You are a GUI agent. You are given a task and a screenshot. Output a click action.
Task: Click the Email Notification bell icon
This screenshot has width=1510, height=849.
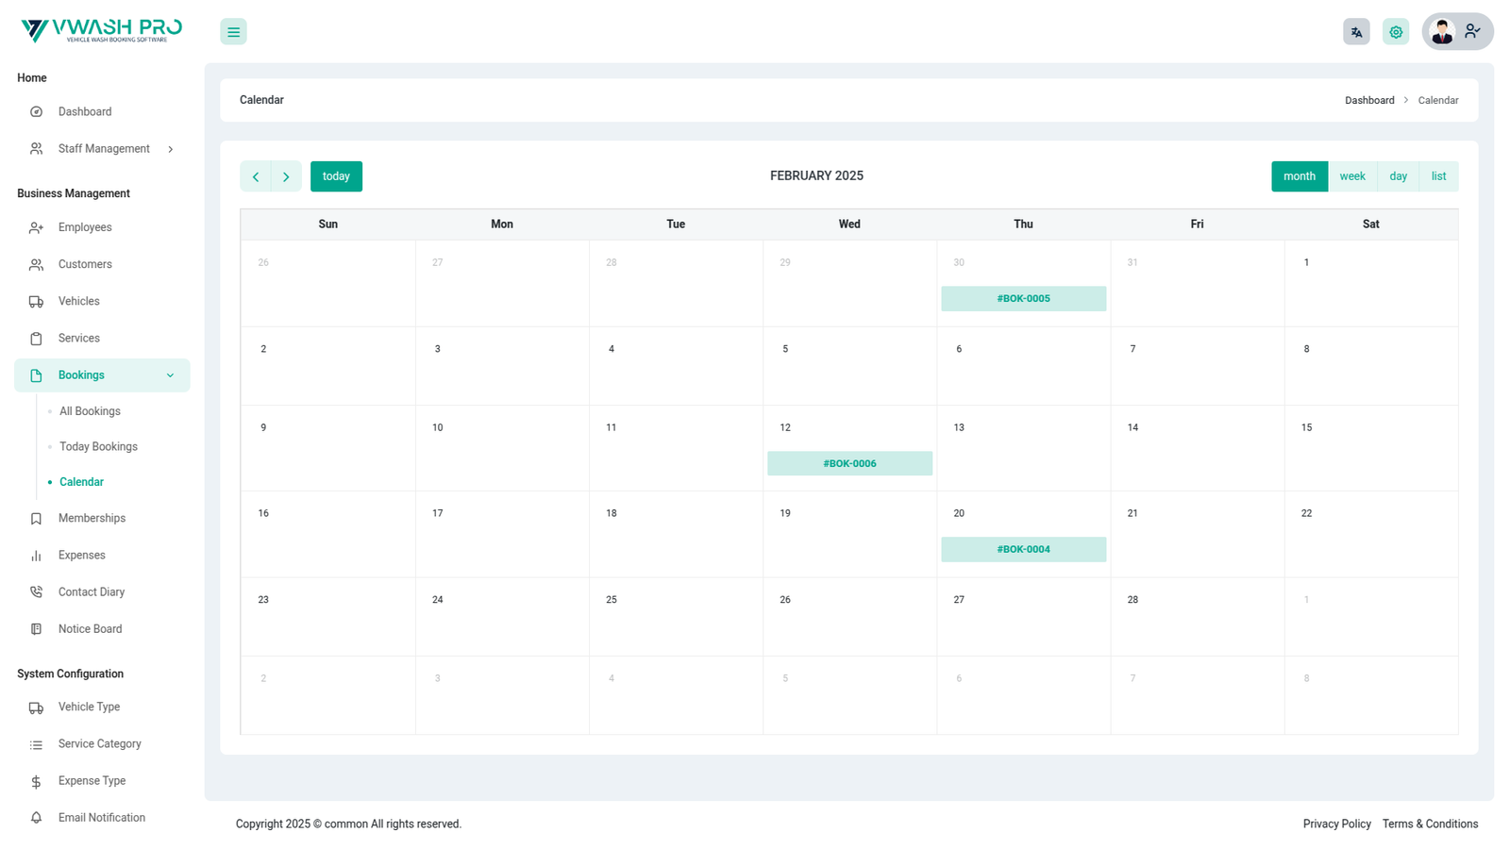tap(36, 818)
